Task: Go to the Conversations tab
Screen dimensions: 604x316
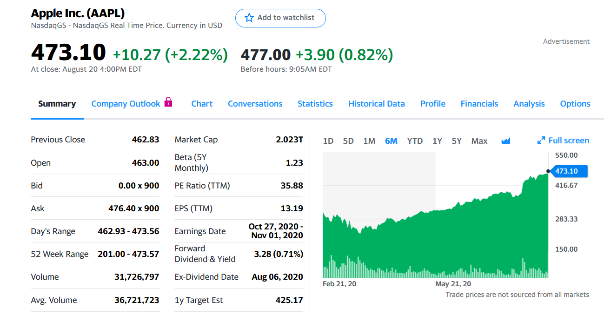Action: coord(255,104)
